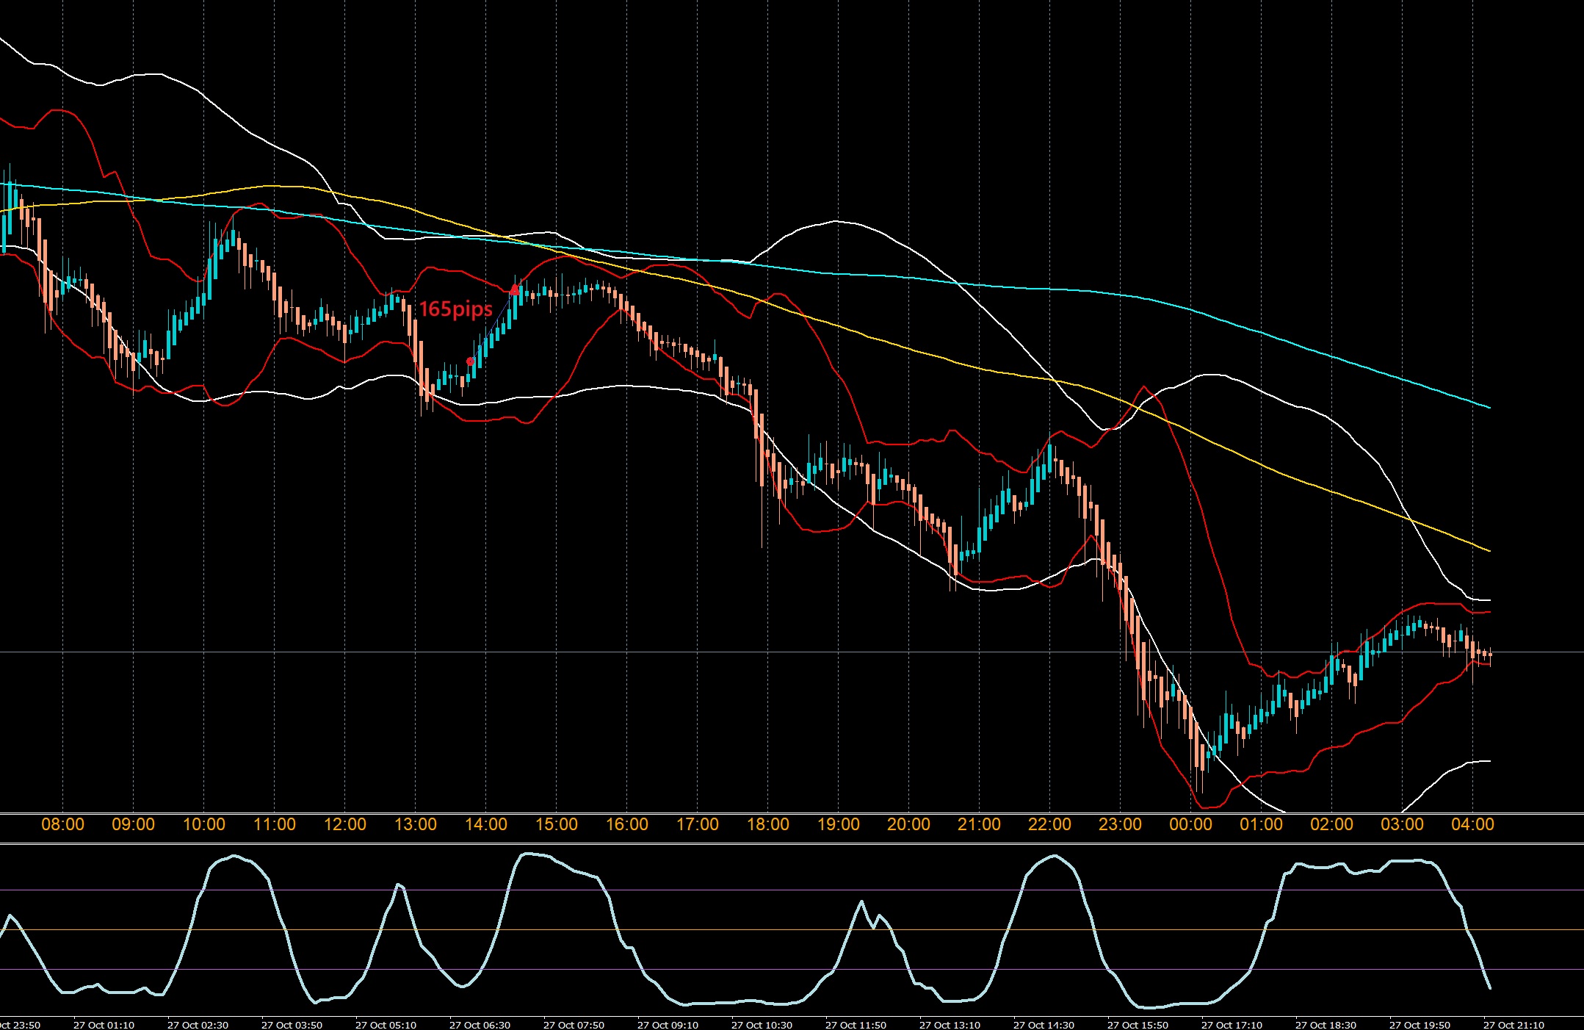The height and width of the screenshot is (1030, 1584).
Task: Select the 04:00 time axis label
Action: click(1472, 824)
